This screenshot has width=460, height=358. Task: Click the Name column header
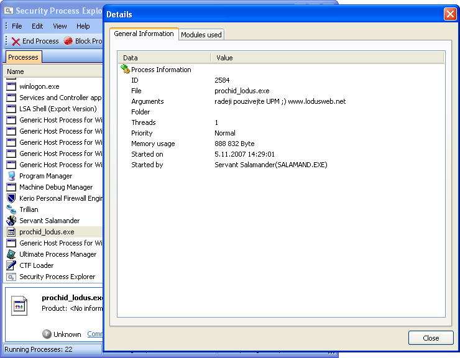(53, 71)
